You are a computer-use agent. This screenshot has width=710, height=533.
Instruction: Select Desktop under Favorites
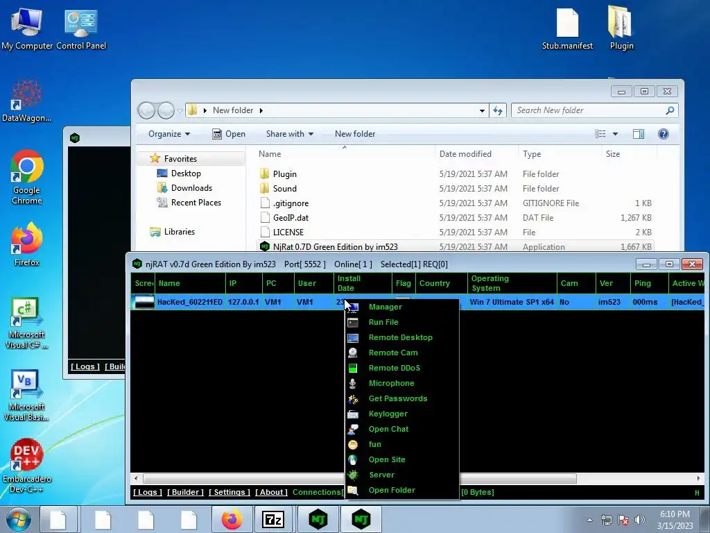click(x=186, y=174)
